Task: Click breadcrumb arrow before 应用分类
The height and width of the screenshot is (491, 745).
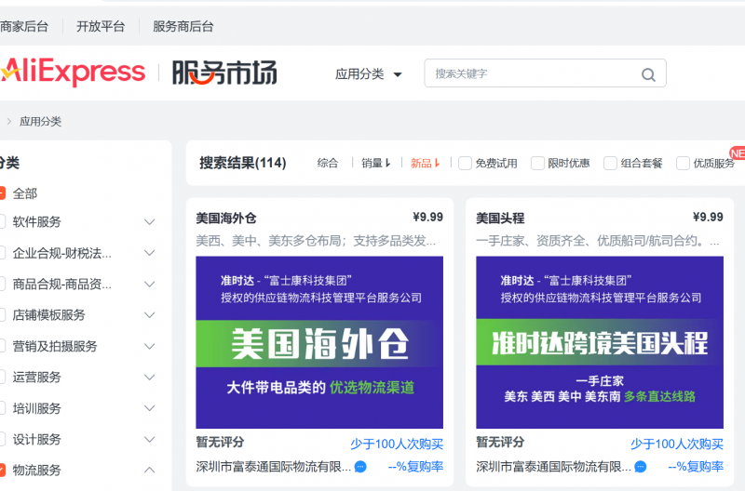Action: coord(9,122)
